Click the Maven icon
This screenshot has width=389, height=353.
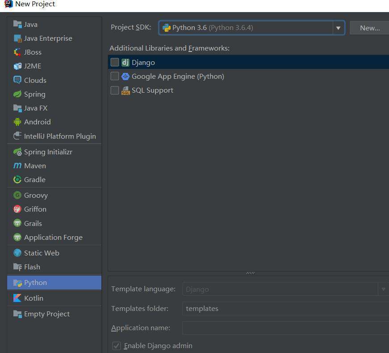tap(17, 166)
